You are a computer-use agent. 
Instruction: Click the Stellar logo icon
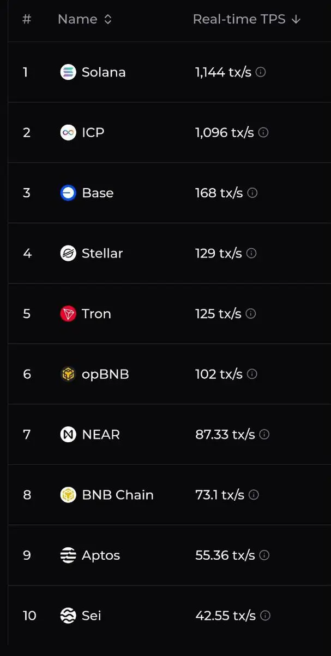coord(68,253)
